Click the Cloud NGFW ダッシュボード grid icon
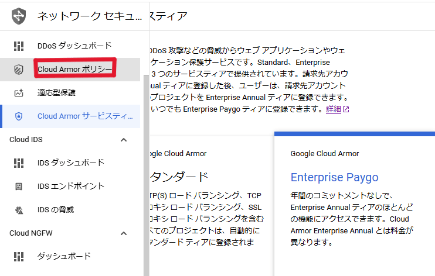 pos(19,257)
